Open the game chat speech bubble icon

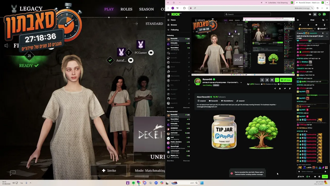tap(13, 172)
